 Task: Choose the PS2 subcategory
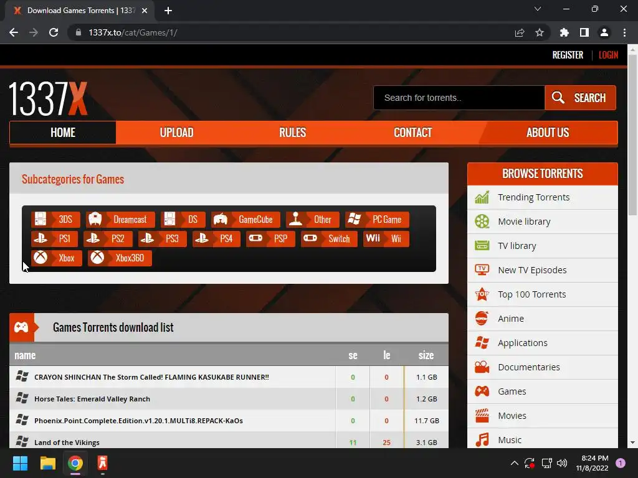click(x=108, y=238)
